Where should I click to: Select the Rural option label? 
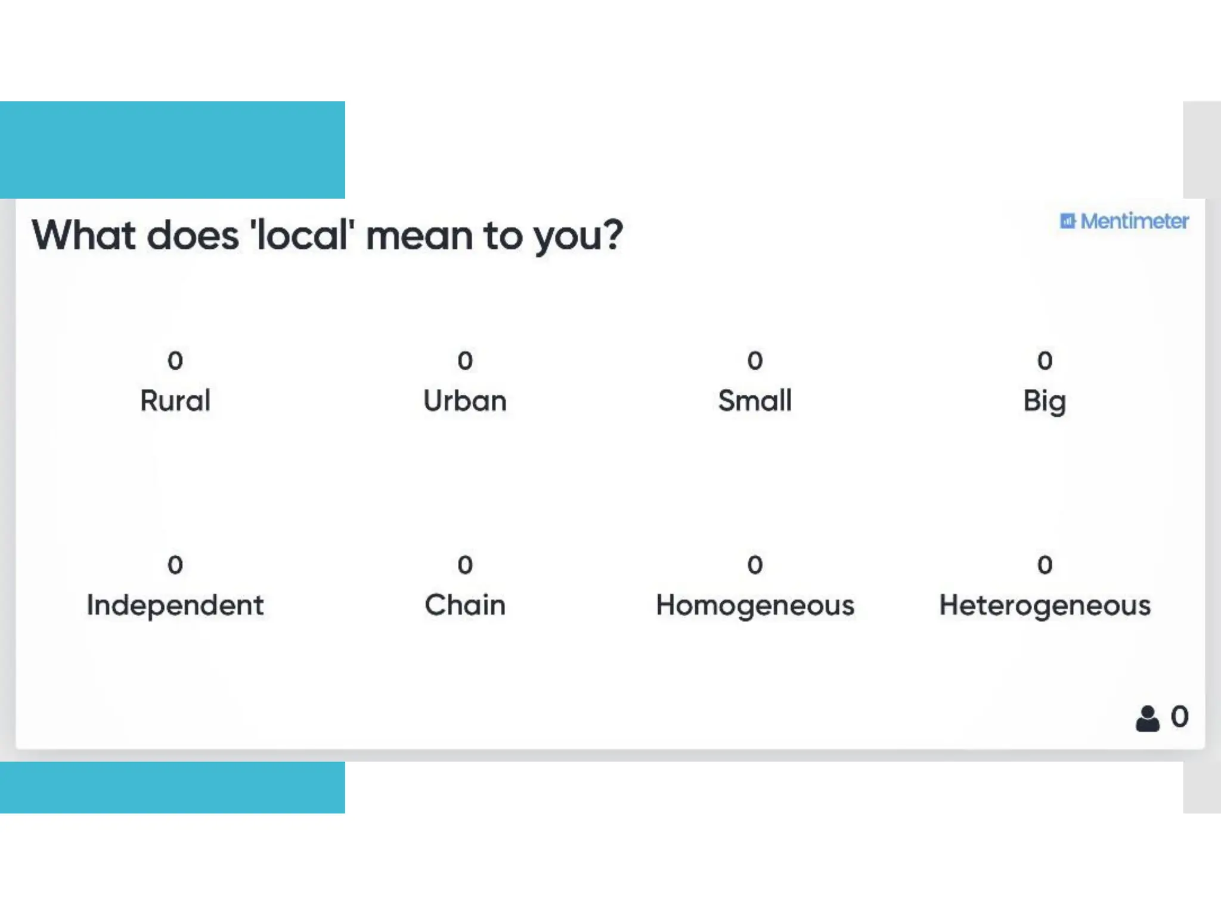175,401
